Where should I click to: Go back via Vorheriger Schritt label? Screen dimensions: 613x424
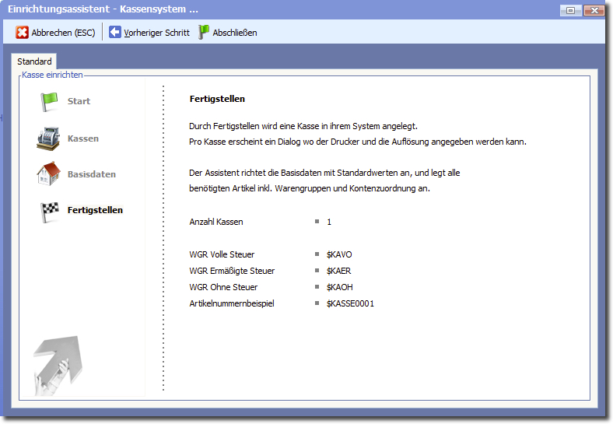coord(156,33)
